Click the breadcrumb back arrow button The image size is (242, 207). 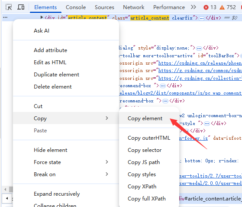[x=7, y=198]
